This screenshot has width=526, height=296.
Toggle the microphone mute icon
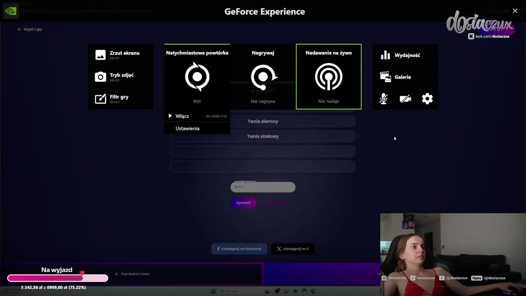[x=383, y=99]
